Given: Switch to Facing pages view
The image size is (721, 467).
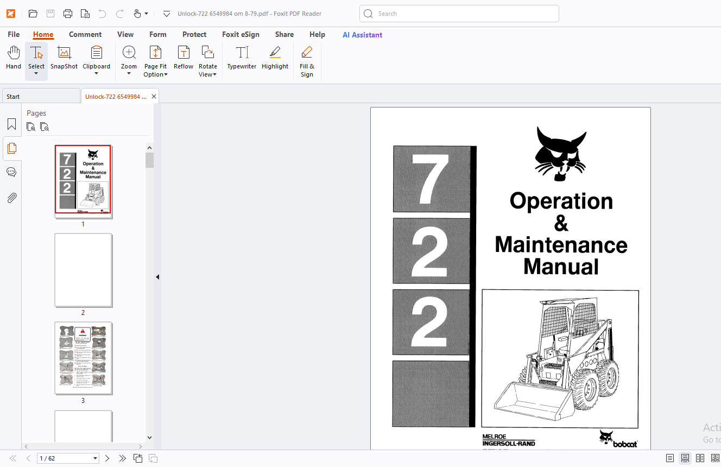Looking at the screenshot, I should (x=700, y=458).
